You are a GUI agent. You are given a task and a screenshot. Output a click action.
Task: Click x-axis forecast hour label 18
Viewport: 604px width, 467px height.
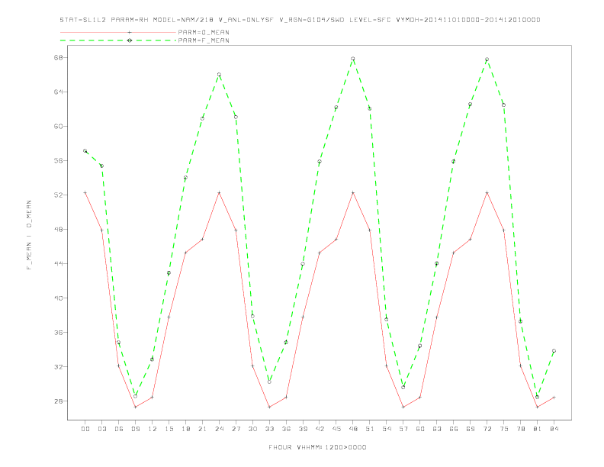coord(185,429)
